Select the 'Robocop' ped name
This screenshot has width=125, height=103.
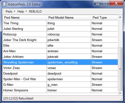[10, 34]
